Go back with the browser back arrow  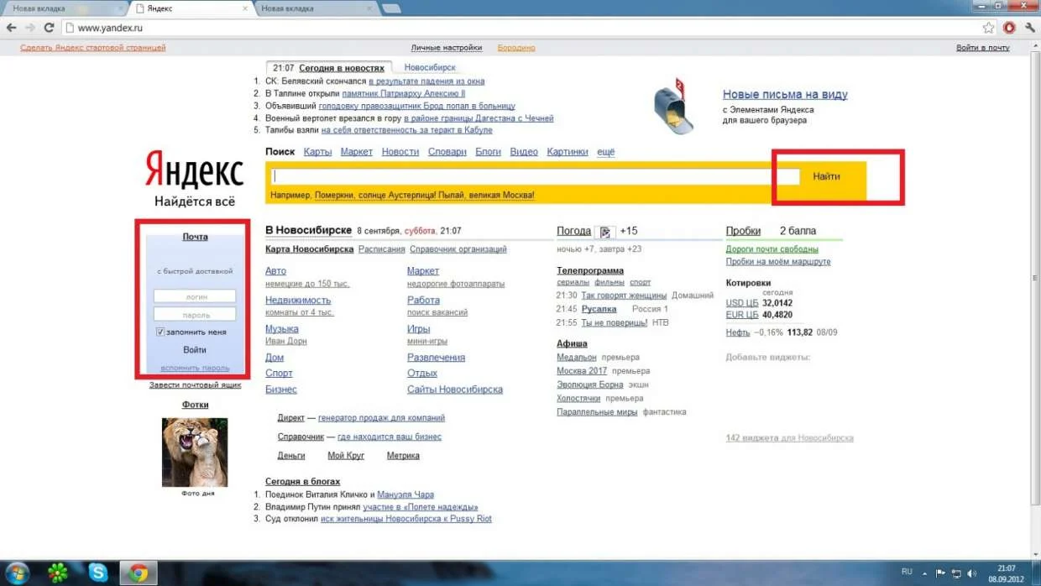[12, 28]
